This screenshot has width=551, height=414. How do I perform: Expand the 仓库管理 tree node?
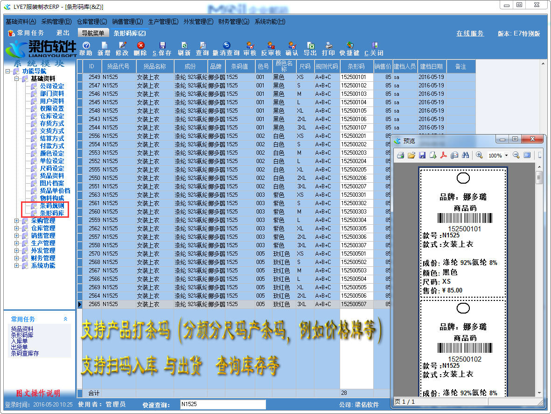[x=16, y=228]
